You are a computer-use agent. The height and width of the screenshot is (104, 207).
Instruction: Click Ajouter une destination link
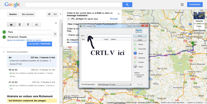tap(16, 40)
